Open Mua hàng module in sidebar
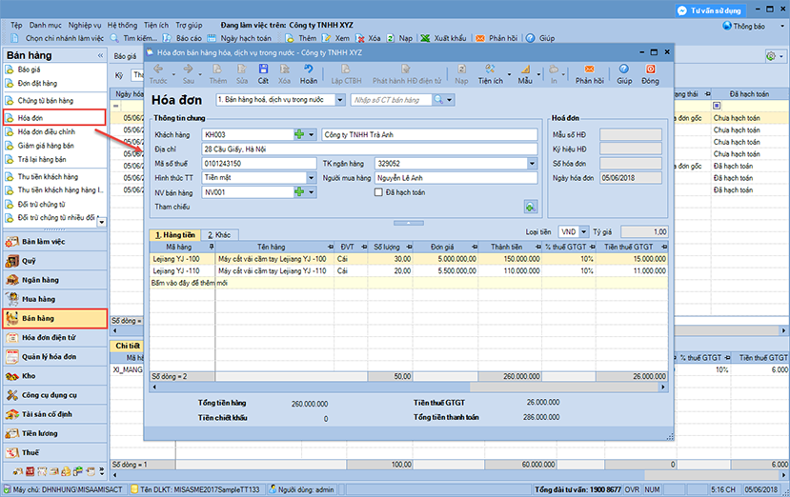The image size is (790, 497). click(55, 299)
